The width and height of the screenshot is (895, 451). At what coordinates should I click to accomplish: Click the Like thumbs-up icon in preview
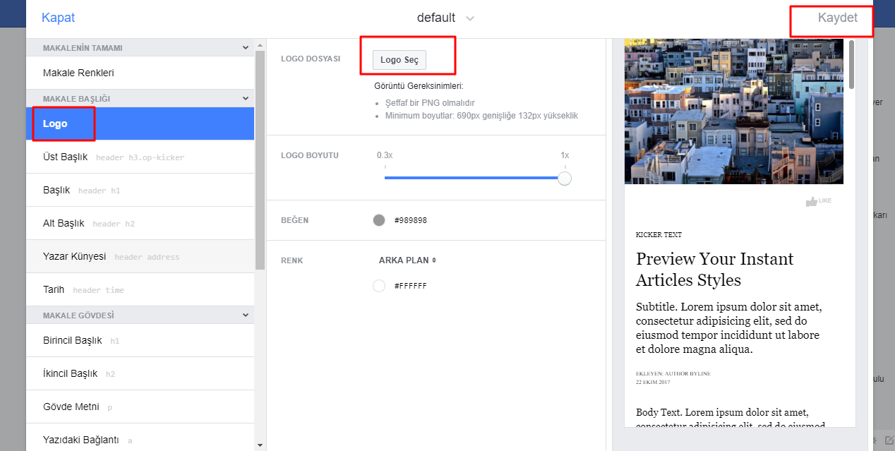pyautogui.click(x=812, y=201)
